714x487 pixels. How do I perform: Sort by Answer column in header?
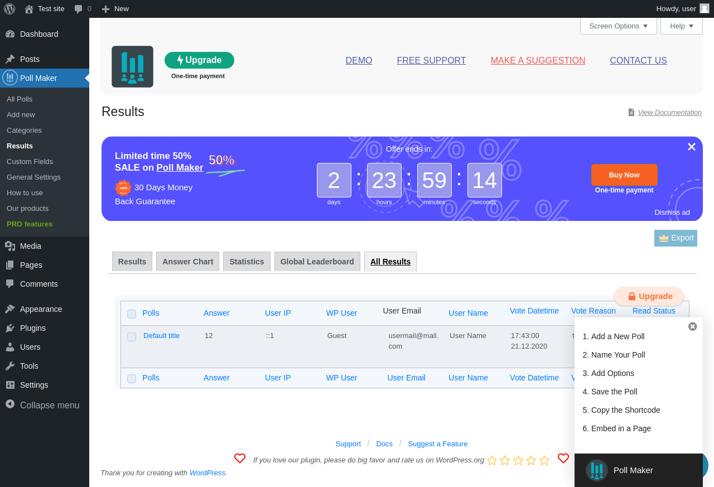216,313
